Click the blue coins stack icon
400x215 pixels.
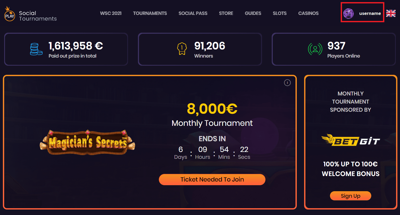click(36, 49)
